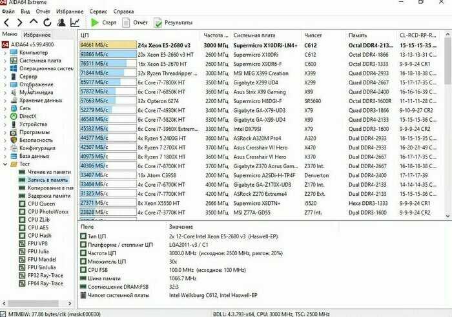
Task: Click the results list scroll-down arrow
Action: [x=447, y=216]
